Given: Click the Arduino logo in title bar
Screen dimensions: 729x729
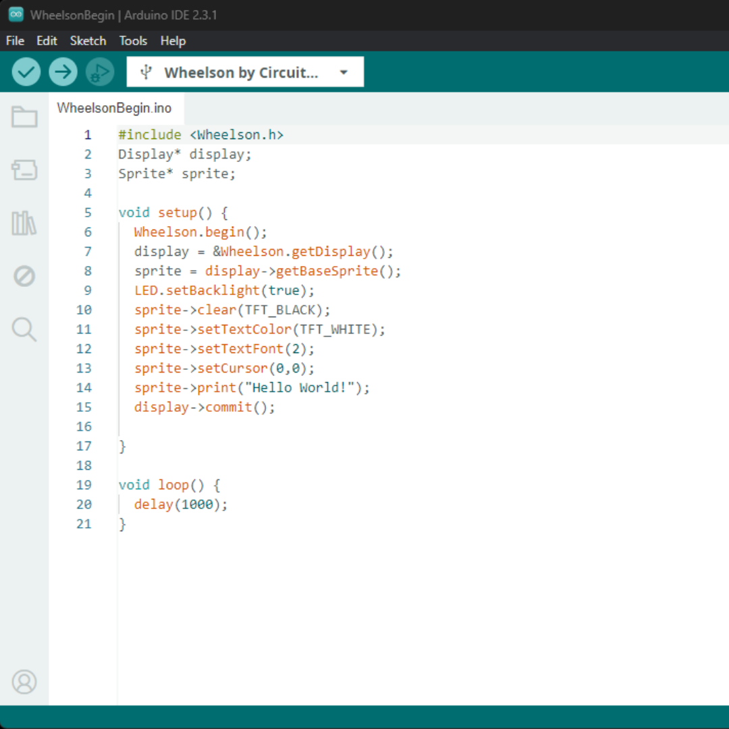Looking at the screenshot, I should tap(16, 15).
